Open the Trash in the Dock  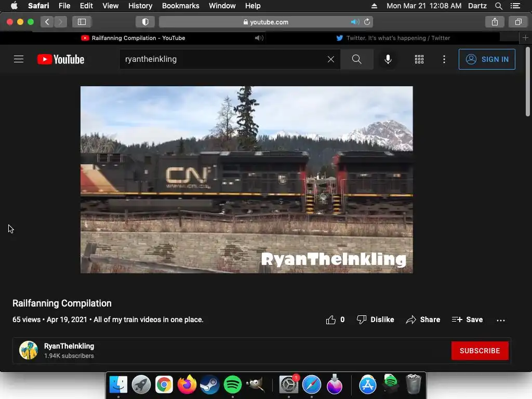[x=413, y=384]
